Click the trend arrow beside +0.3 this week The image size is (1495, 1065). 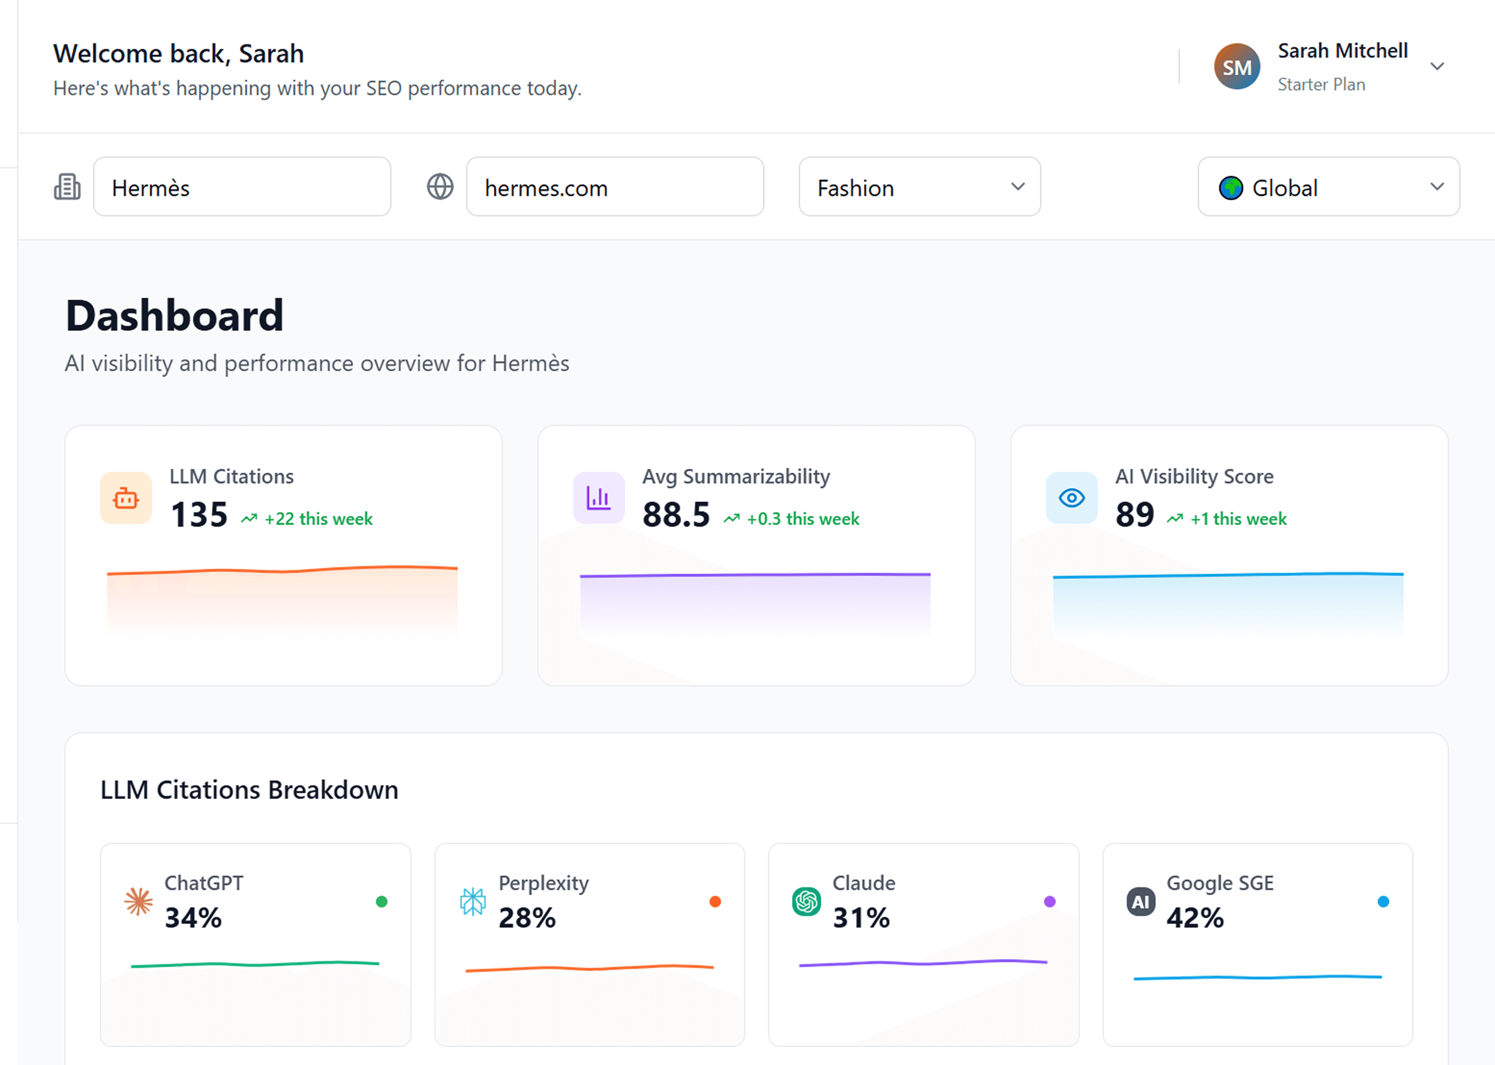tap(732, 519)
